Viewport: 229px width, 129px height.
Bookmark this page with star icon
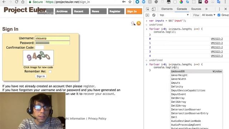click(130, 2)
